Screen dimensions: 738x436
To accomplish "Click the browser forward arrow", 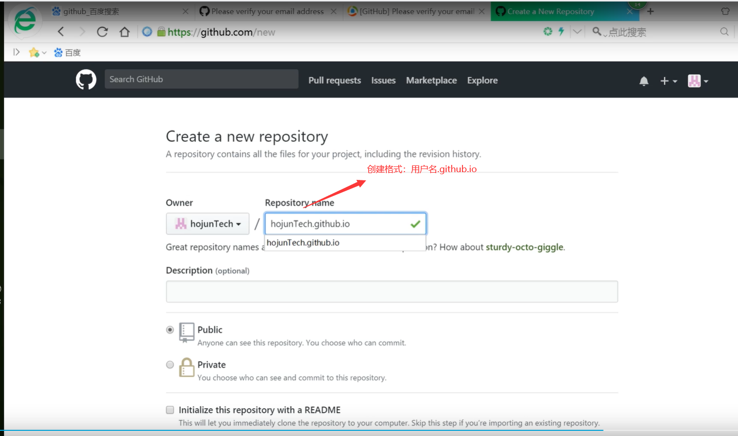I will coord(82,32).
